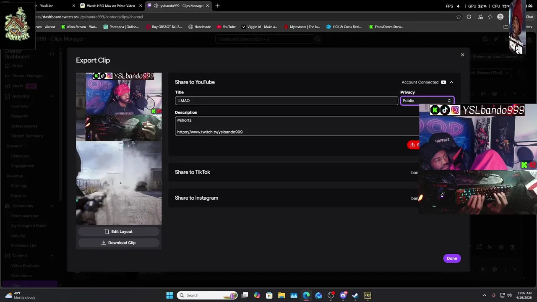
Task: Click the Title field containing LMAO
Action: 286,101
